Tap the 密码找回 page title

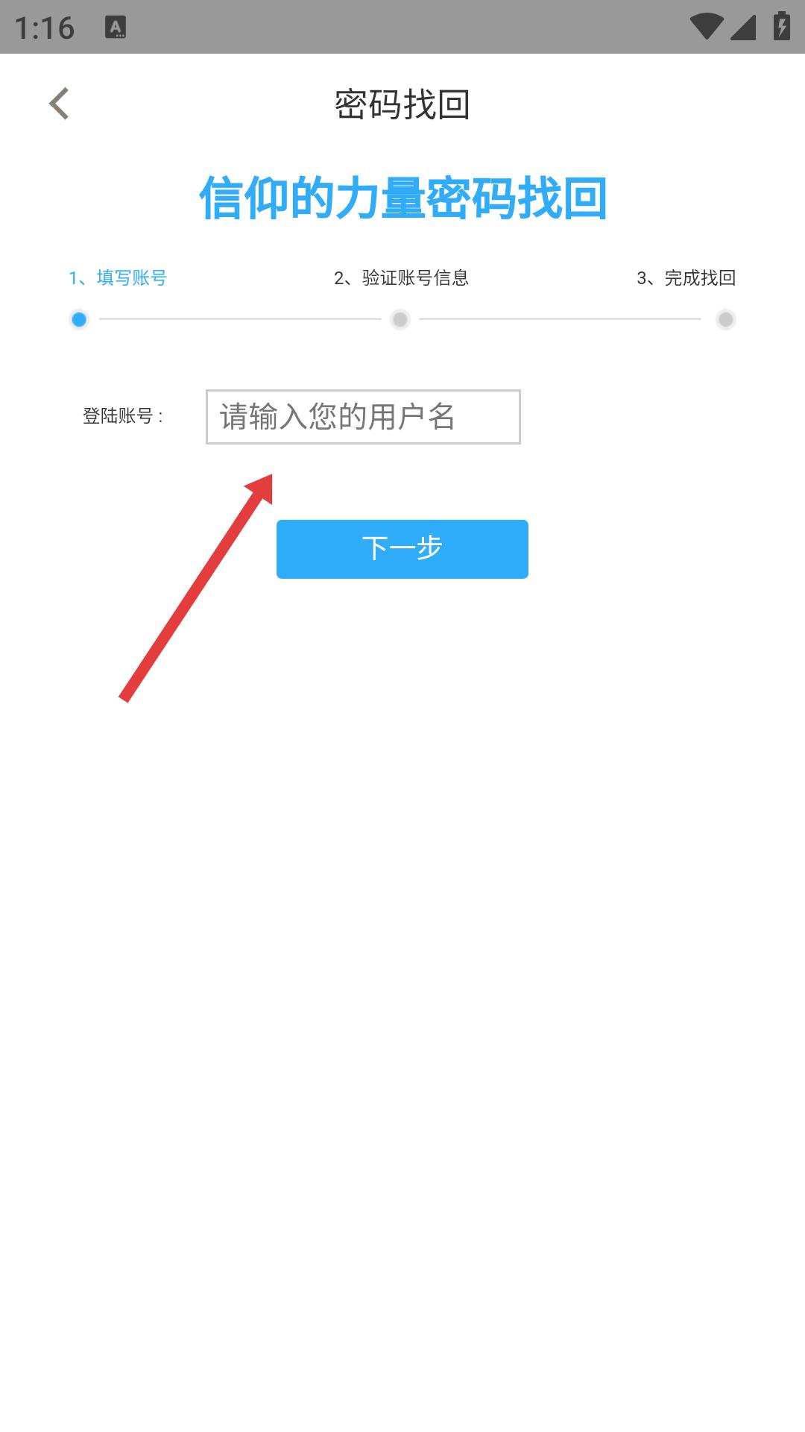402,104
